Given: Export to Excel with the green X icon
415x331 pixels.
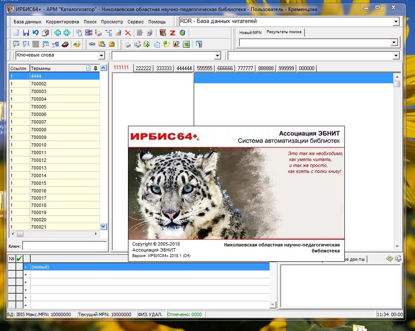Looking at the screenshot, I should [186, 44].
